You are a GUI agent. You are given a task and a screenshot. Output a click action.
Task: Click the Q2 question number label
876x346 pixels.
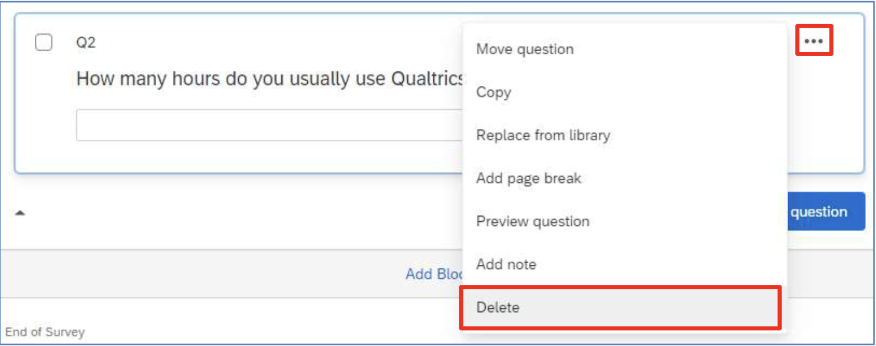[x=86, y=43]
